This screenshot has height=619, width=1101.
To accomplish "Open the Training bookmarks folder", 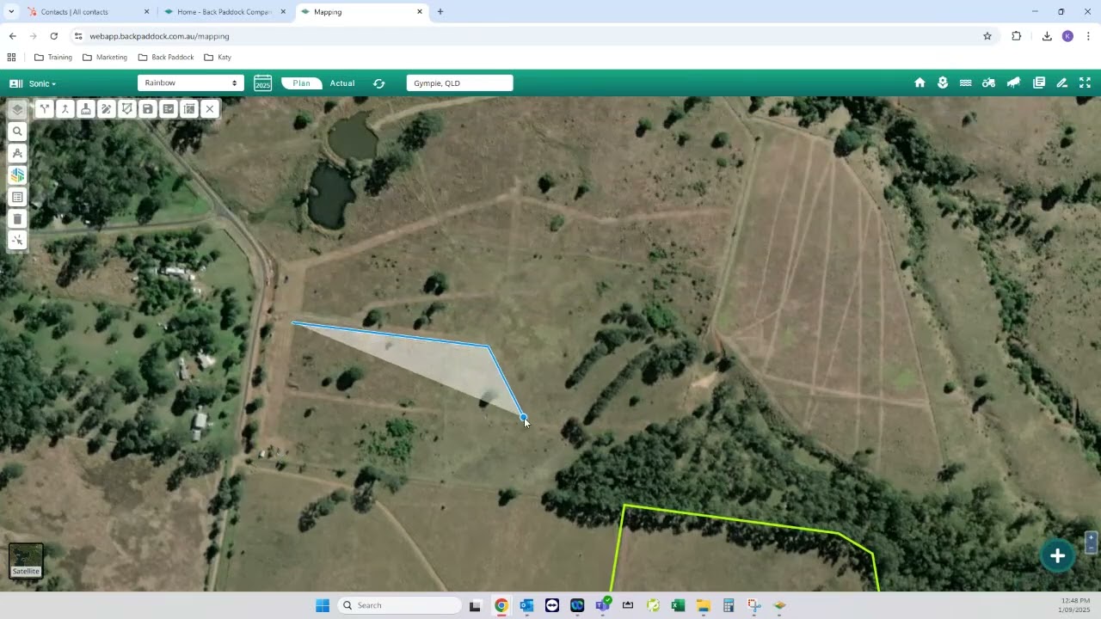I will (53, 58).
